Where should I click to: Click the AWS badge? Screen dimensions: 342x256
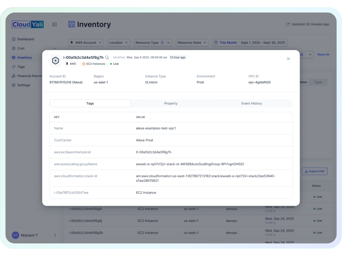[71, 64]
